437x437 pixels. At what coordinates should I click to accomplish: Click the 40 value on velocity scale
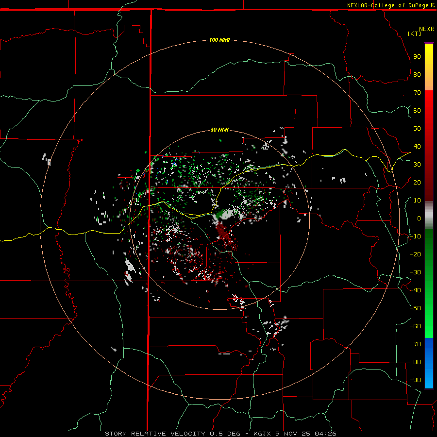[417, 146]
